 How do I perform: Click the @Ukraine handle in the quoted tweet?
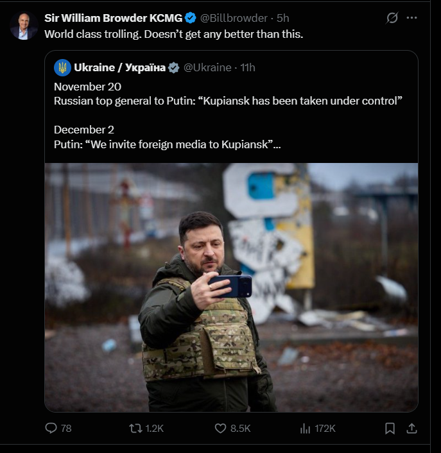click(207, 67)
